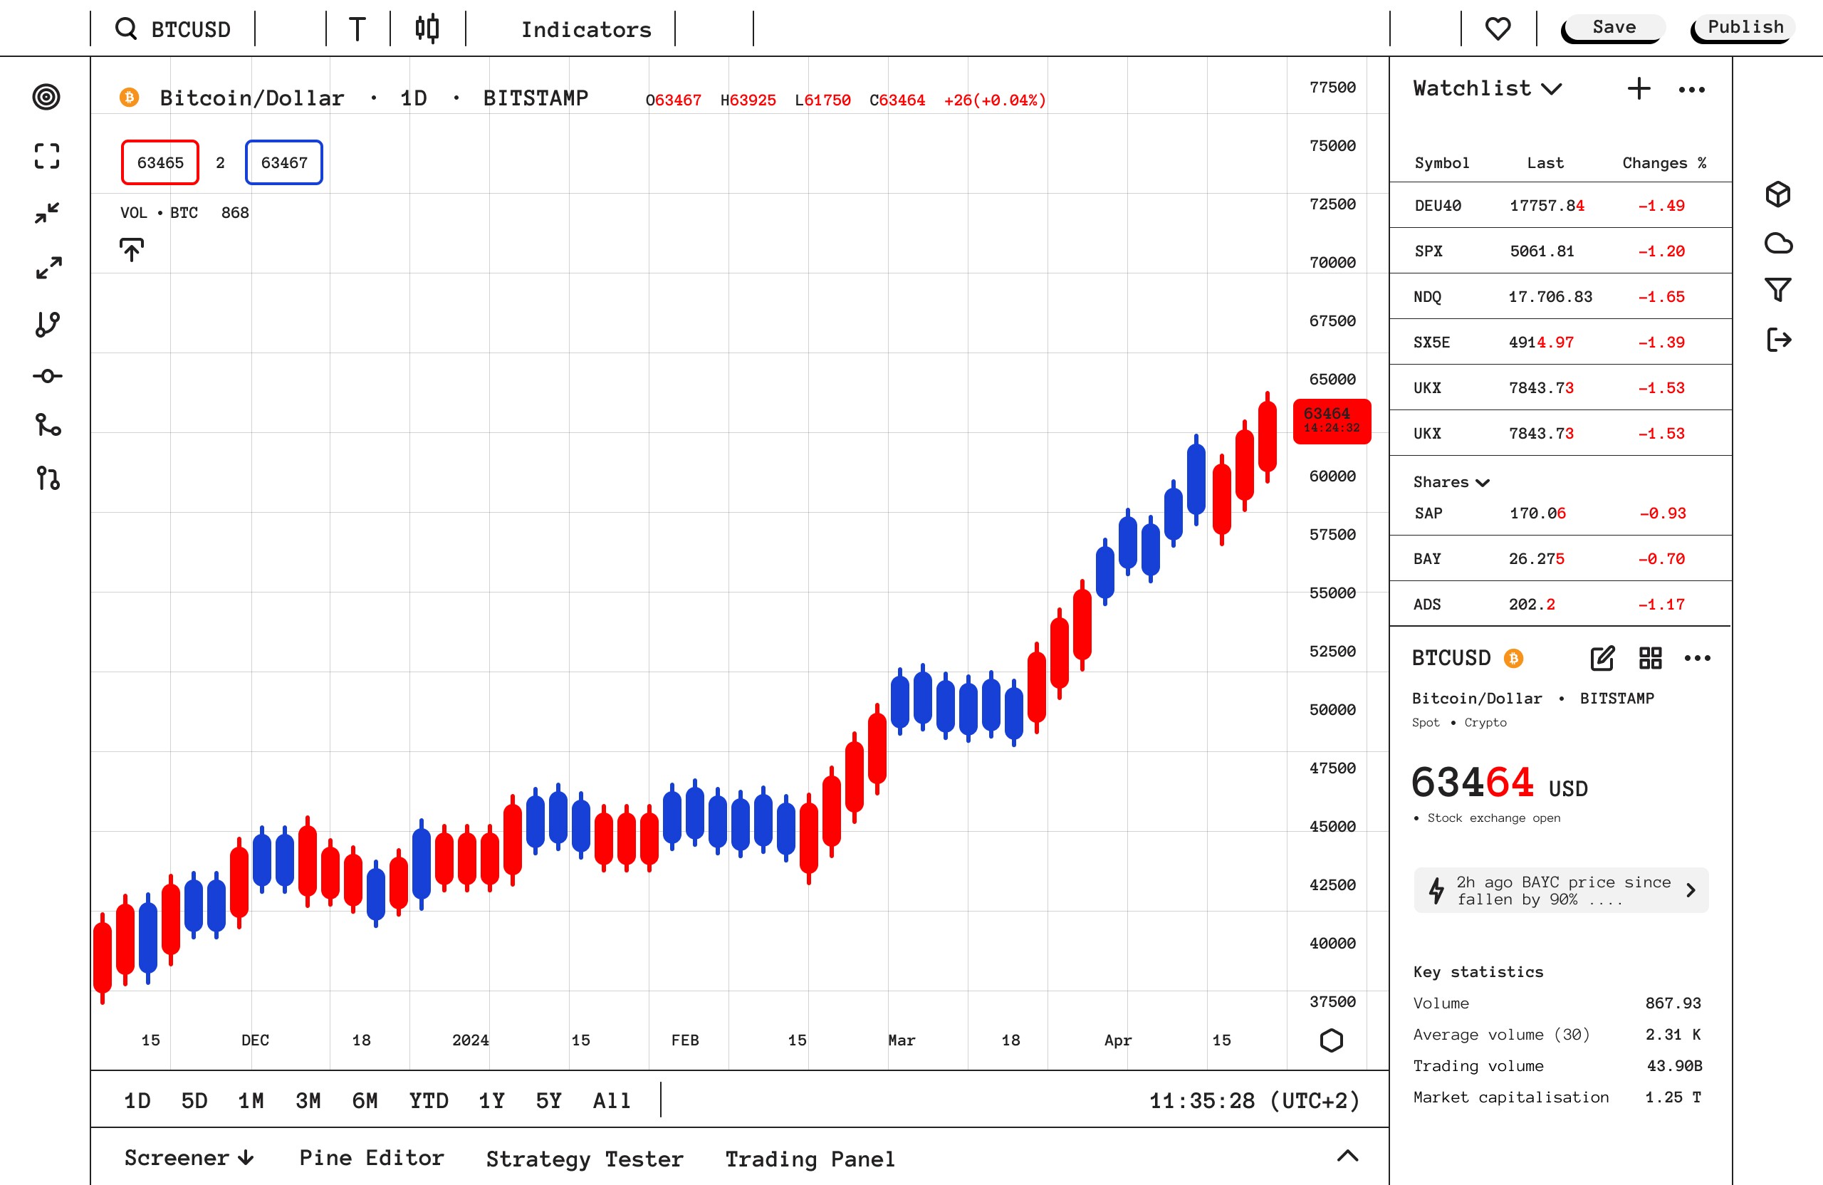Open BTCUSD details three-dots menu
This screenshot has height=1185, width=1823.
(1698, 658)
